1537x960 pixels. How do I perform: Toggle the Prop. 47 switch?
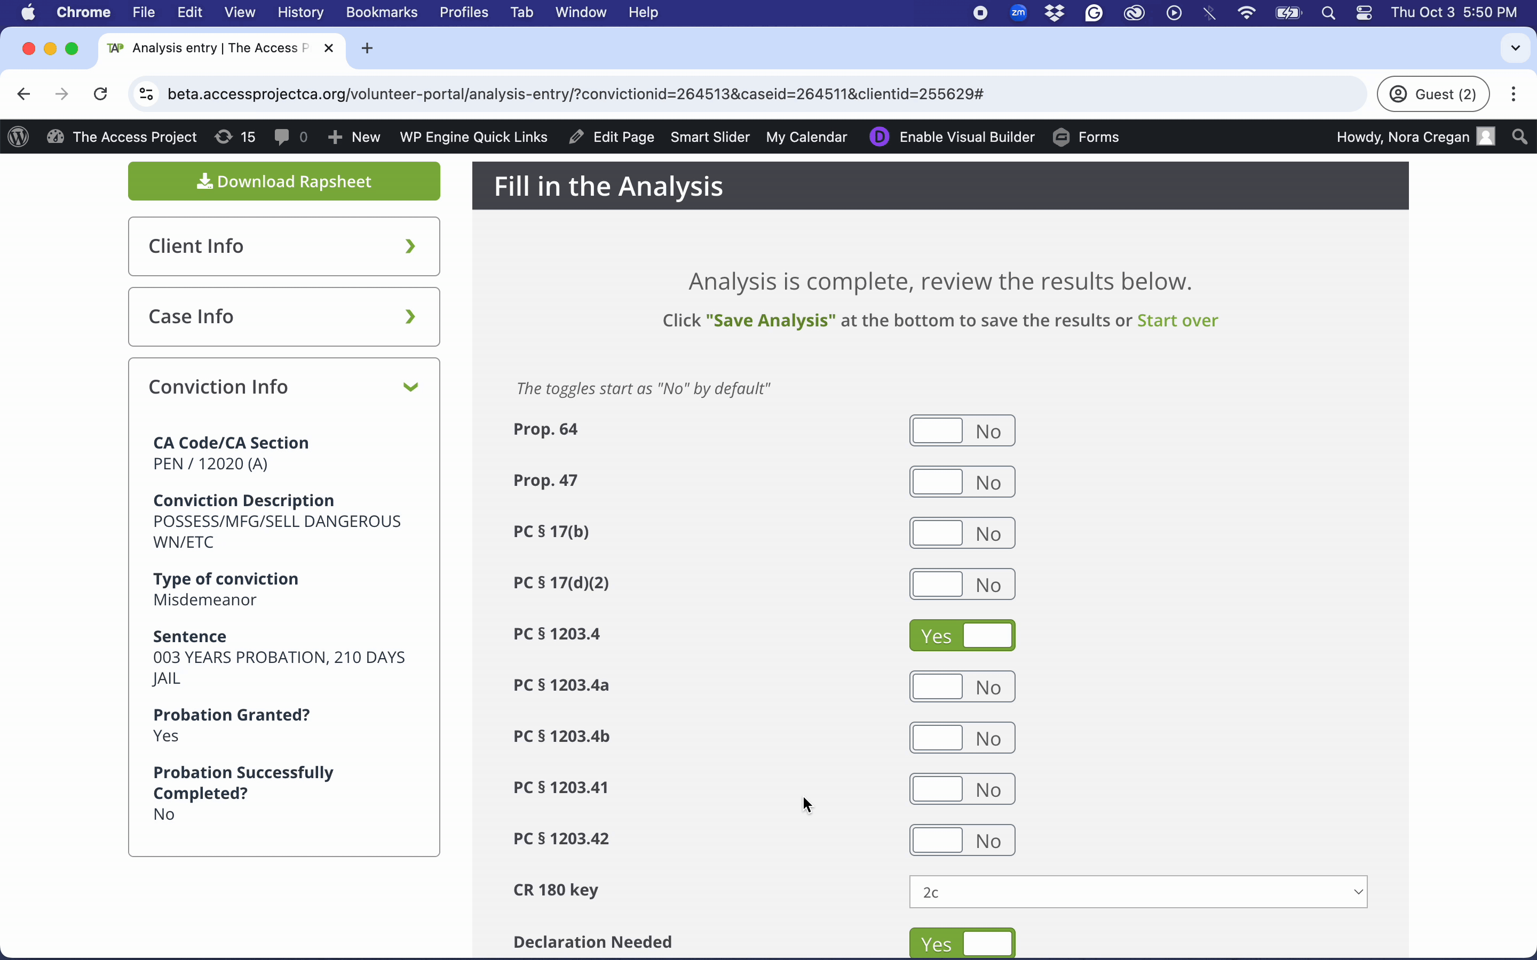click(962, 483)
